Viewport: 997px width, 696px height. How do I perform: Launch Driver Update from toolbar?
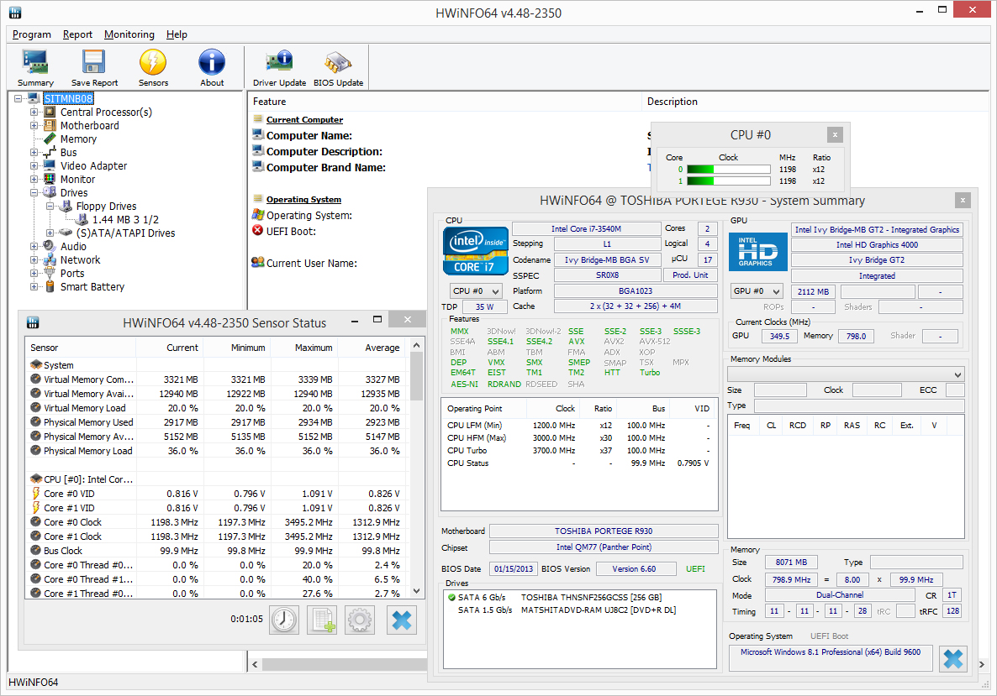pyautogui.click(x=279, y=68)
